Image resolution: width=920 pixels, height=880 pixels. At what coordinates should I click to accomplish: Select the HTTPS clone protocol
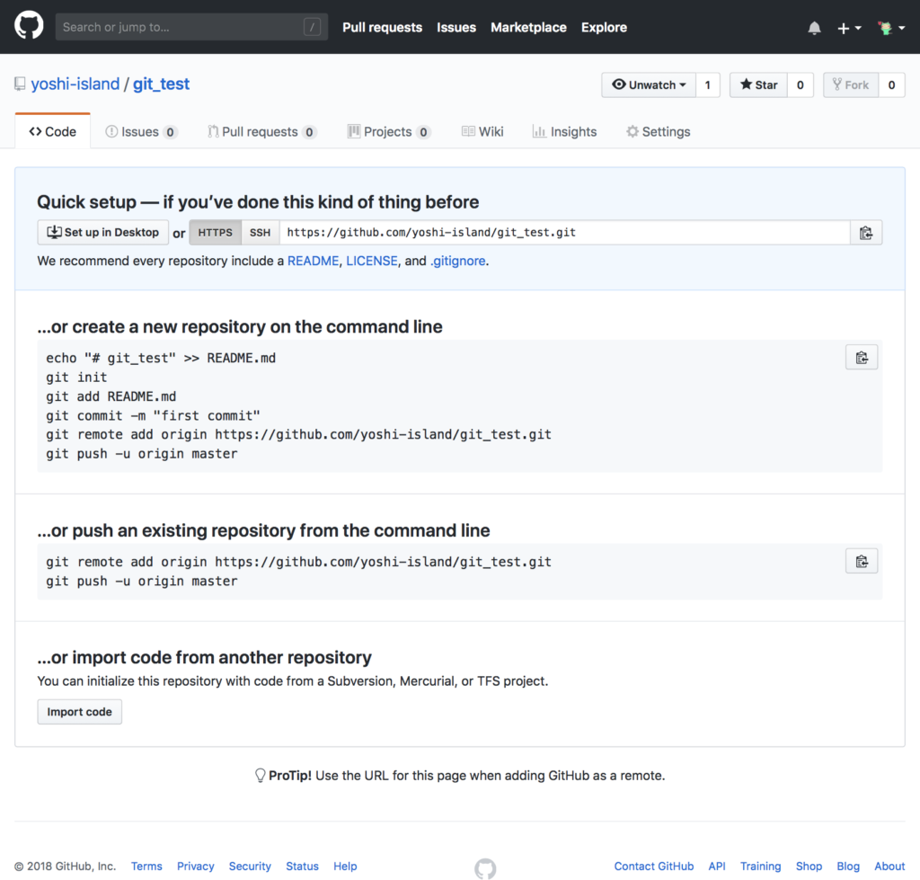(x=215, y=233)
